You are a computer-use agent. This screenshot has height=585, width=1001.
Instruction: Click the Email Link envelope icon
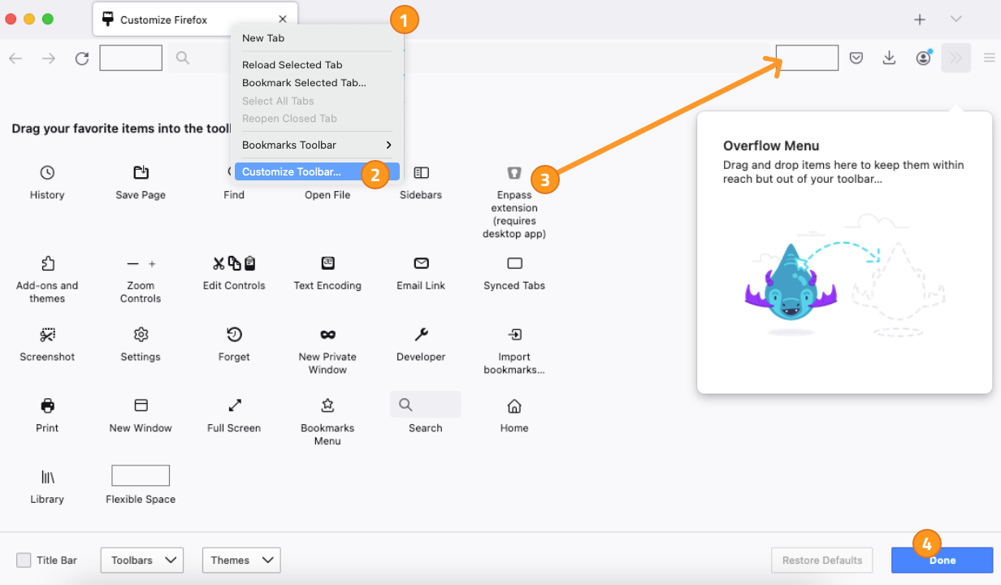coord(421,263)
